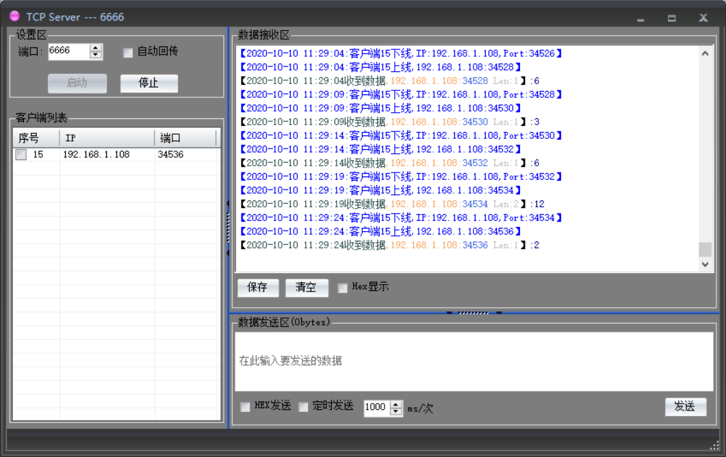This screenshot has width=726, height=457.
Task: Click the horizontal splitter handle between receive and send
Action: (474, 313)
